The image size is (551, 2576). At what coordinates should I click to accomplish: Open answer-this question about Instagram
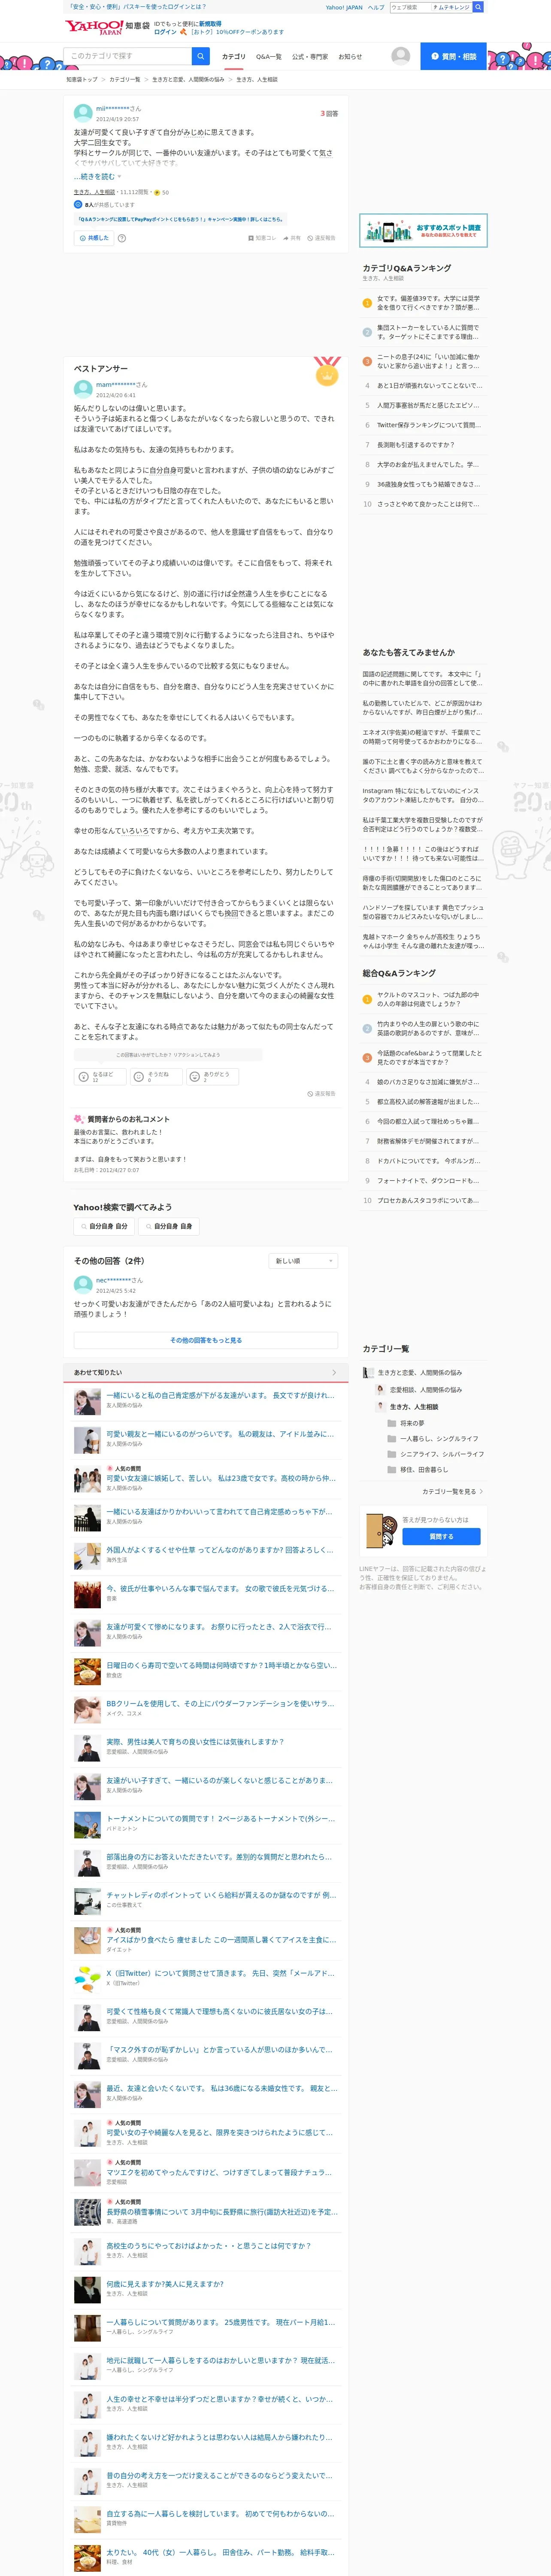pos(423,795)
